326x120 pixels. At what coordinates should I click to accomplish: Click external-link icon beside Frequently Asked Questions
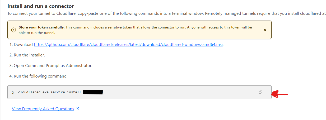tap(77, 109)
